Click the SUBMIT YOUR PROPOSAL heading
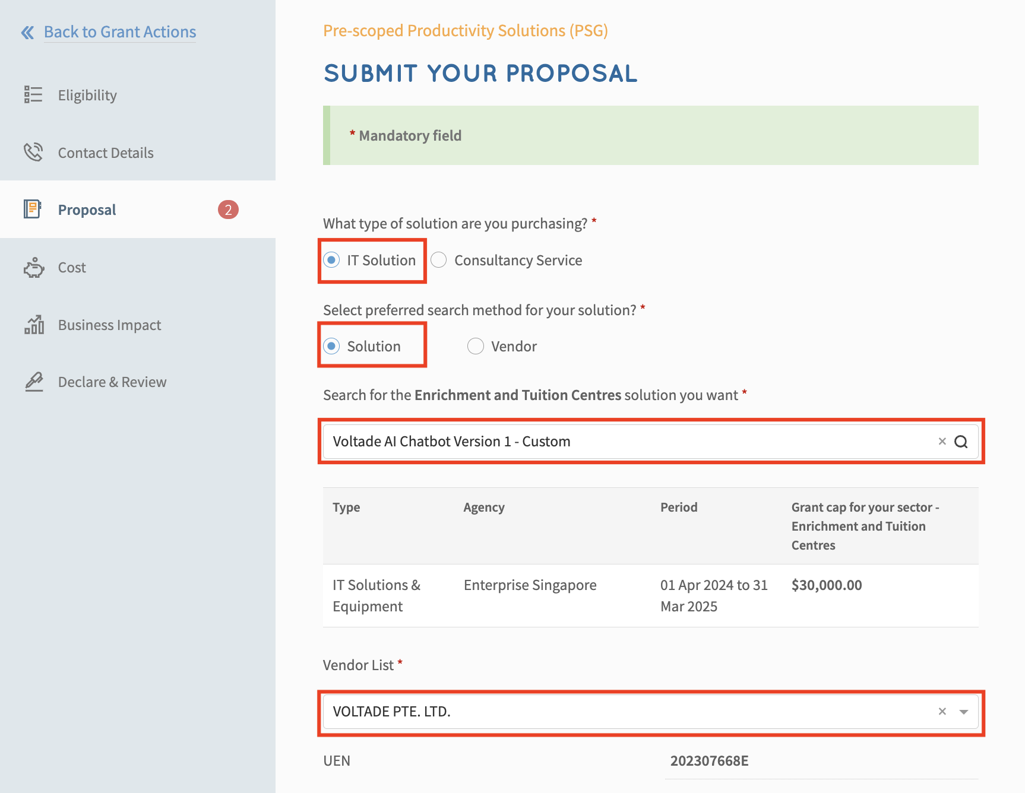Image resolution: width=1025 pixels, height=793 pixels. pyautogui.click(x=480, y=74)
